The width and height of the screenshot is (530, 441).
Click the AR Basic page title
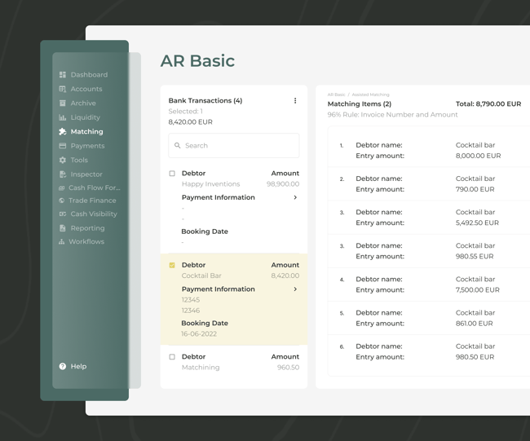point(197,61)
